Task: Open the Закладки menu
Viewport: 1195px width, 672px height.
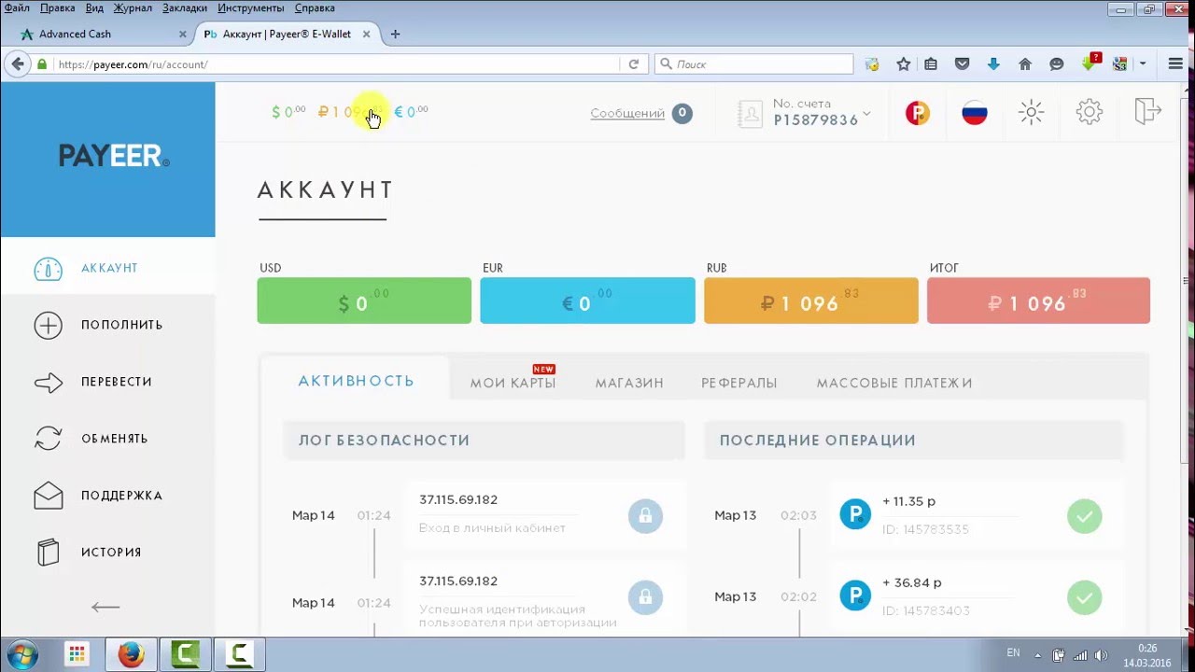Action: [185, 7]
